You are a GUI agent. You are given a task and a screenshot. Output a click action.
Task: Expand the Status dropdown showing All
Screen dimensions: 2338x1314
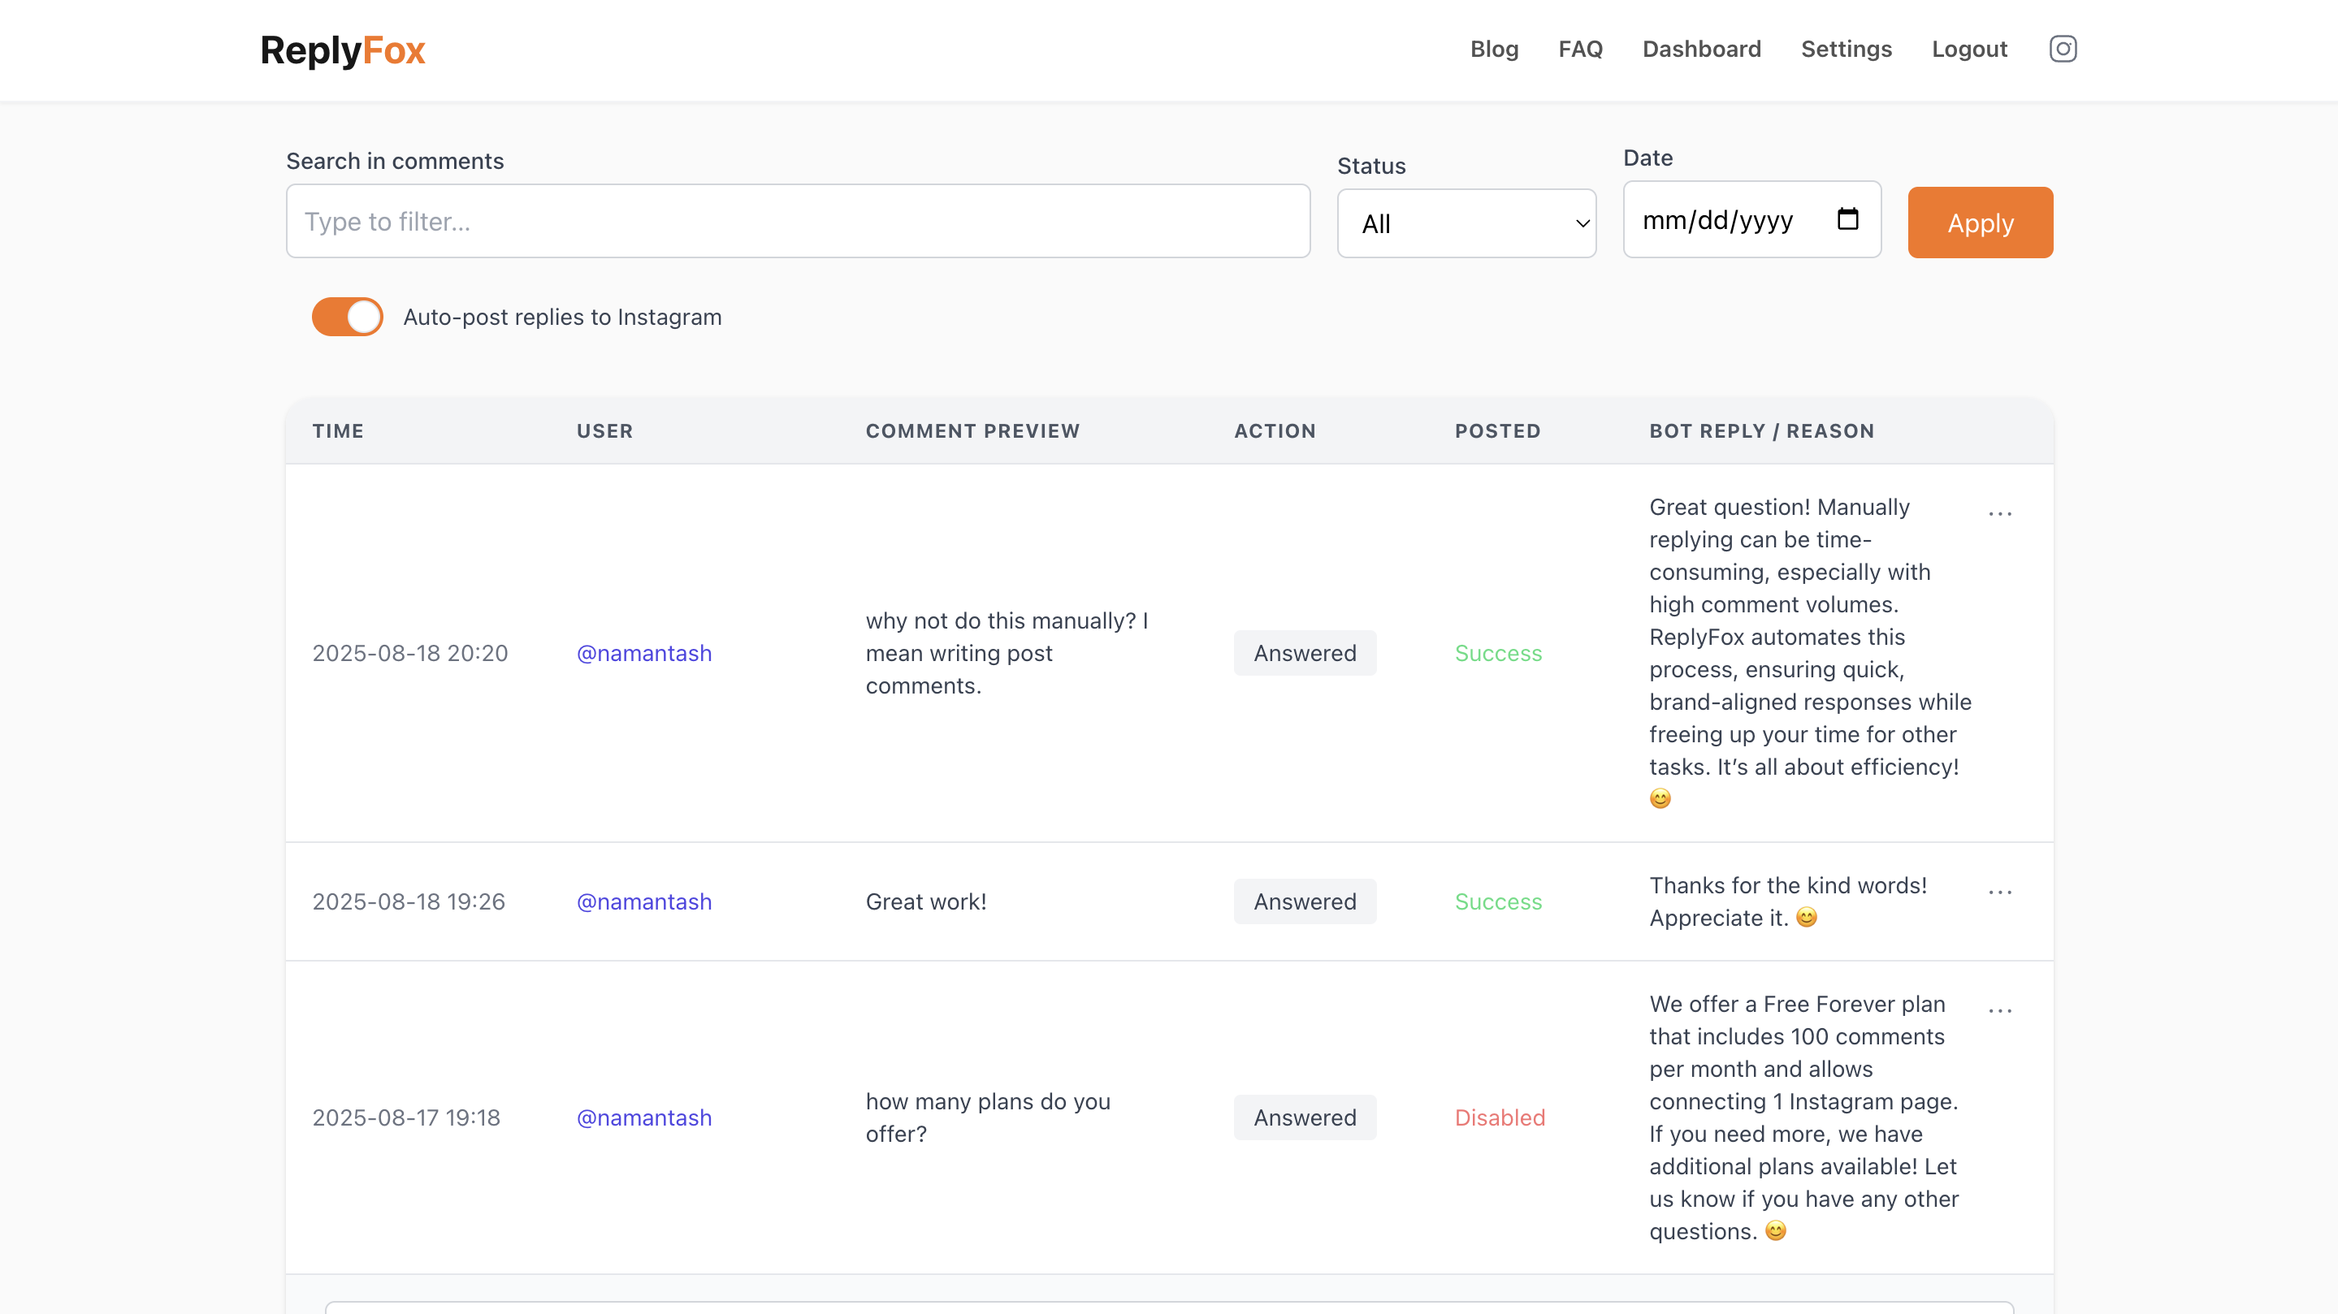coord(1466,223)
